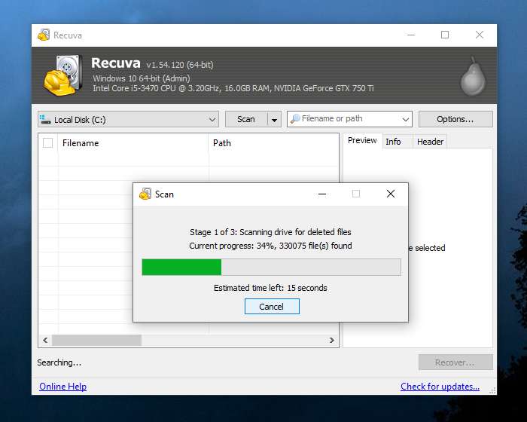Switch to the Header tab
Viewport: 527px width, 422px height.
coord(430,142)
